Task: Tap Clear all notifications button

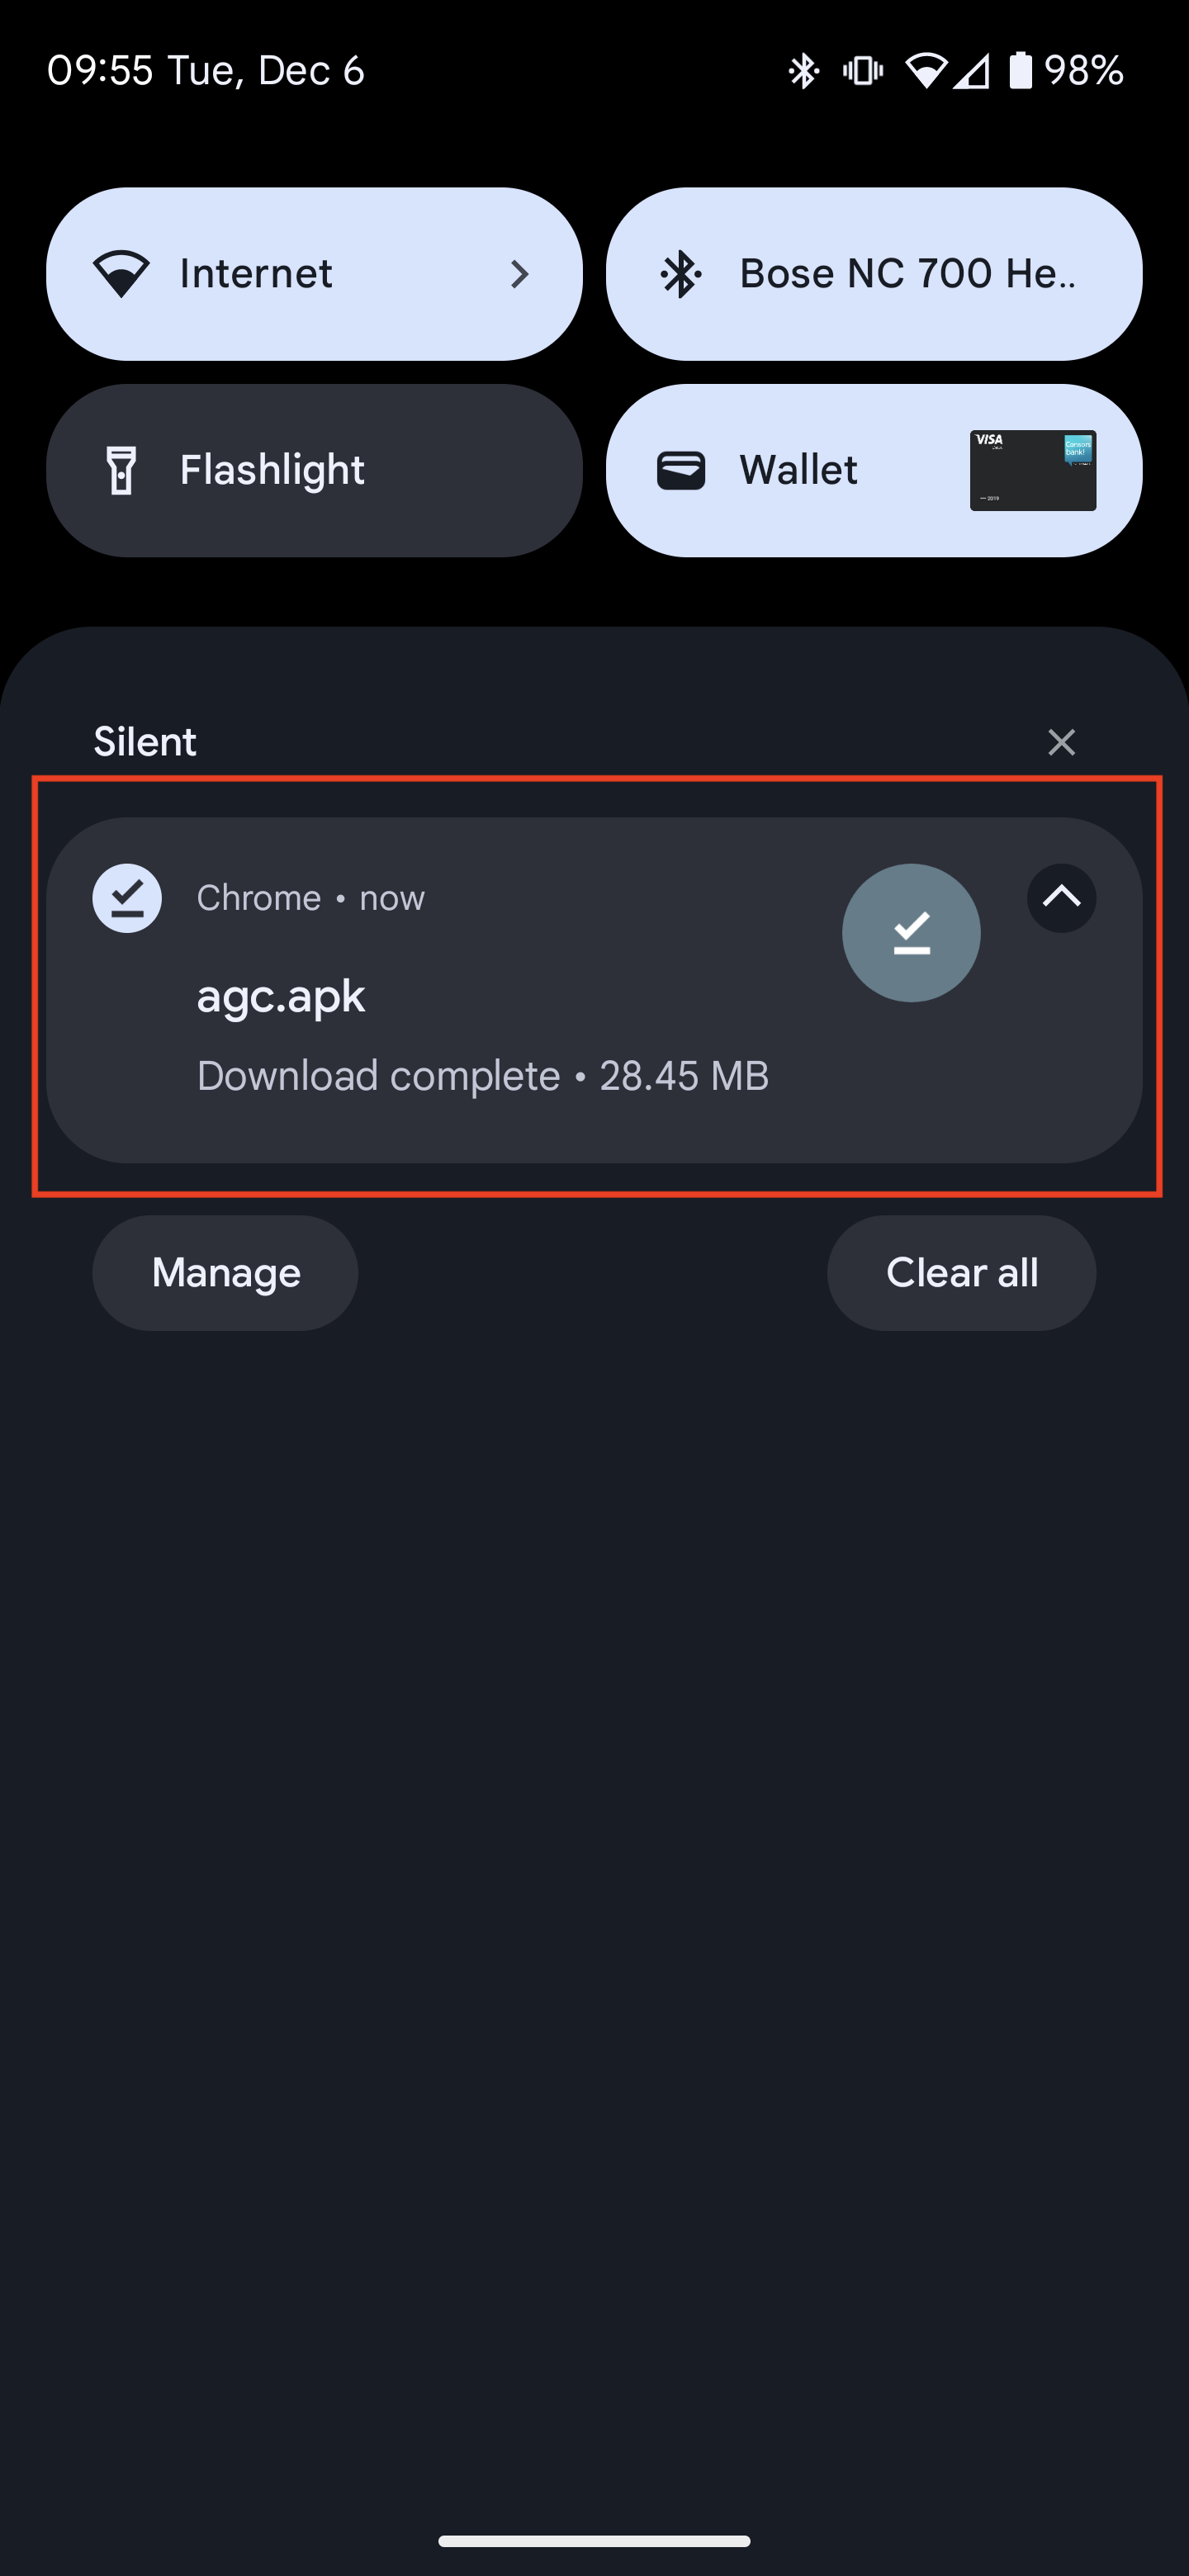Action: [x=961, y=1273]
